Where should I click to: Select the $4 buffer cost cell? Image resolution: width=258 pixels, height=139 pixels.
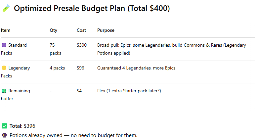pos(79,91)
